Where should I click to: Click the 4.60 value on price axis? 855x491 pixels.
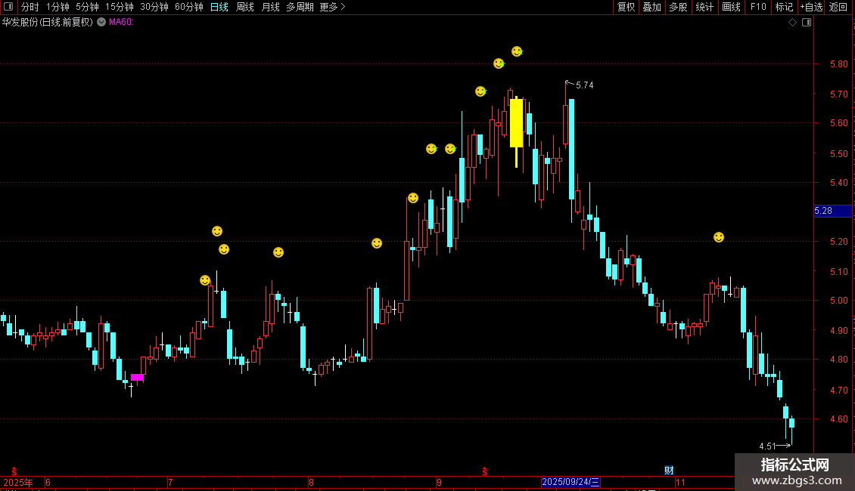tap(838, 419)
